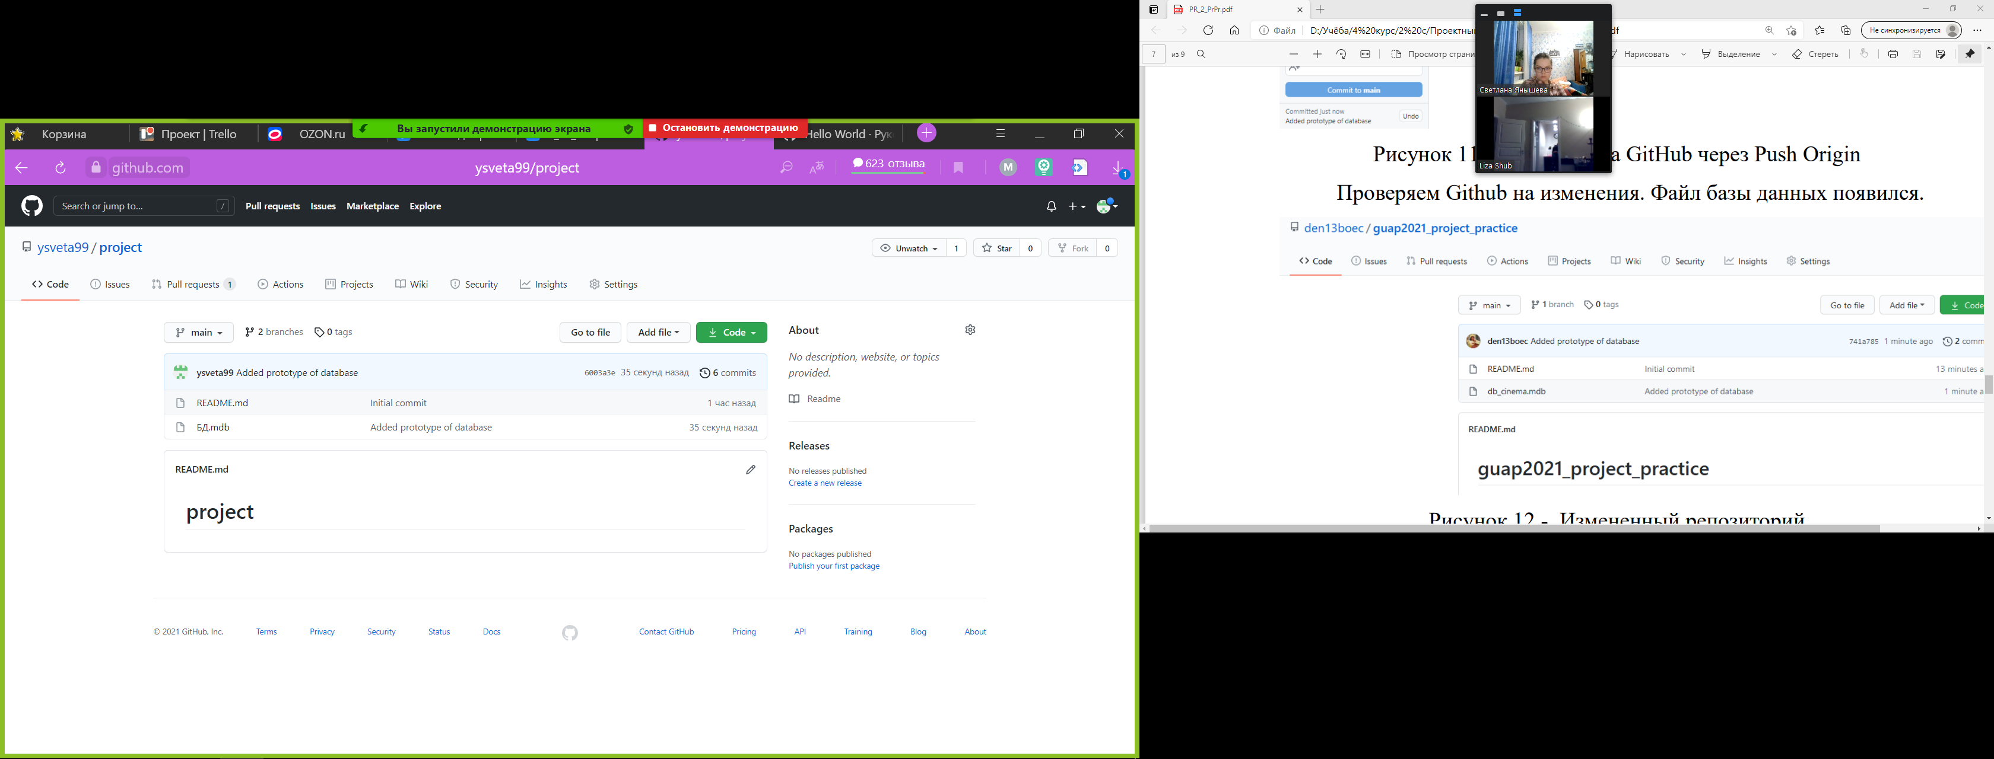Open GitHub notifications bell
Screen dimensions: 1994x759
point(1051,206)
